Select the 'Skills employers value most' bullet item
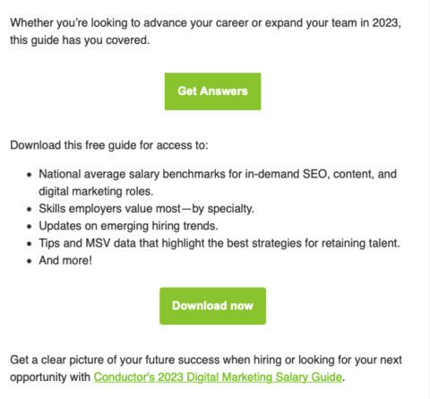Screen dimensions: 430x399 tap(147, 209)
